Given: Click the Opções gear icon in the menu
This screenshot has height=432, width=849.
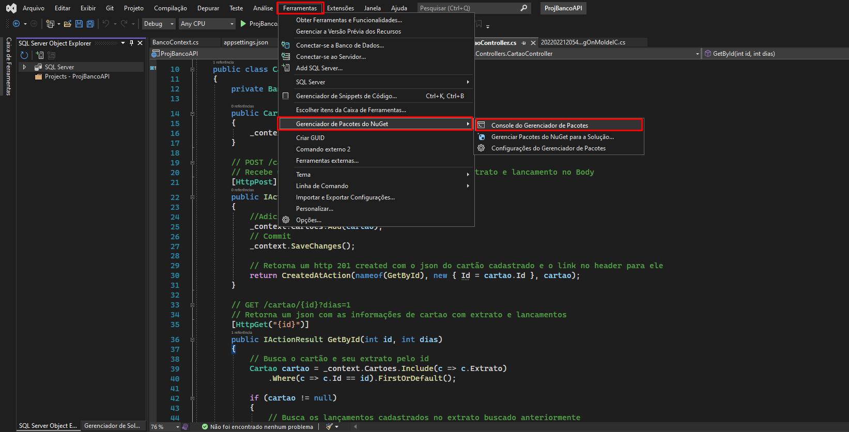Looking at the screenshot, I should (286, 220).
